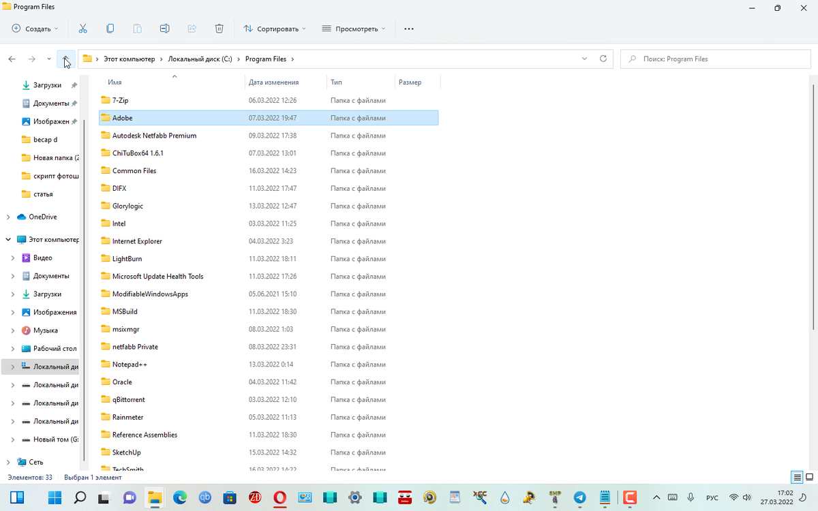This screenshot has height=511, width=818.
Task: Refresh the Program Files folder
Action: pyautogui.click(x=603, y=59)
